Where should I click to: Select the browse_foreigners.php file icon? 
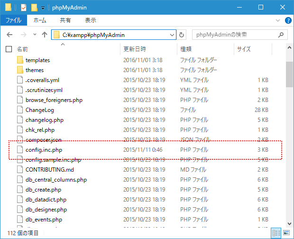(x=20, y=100)
